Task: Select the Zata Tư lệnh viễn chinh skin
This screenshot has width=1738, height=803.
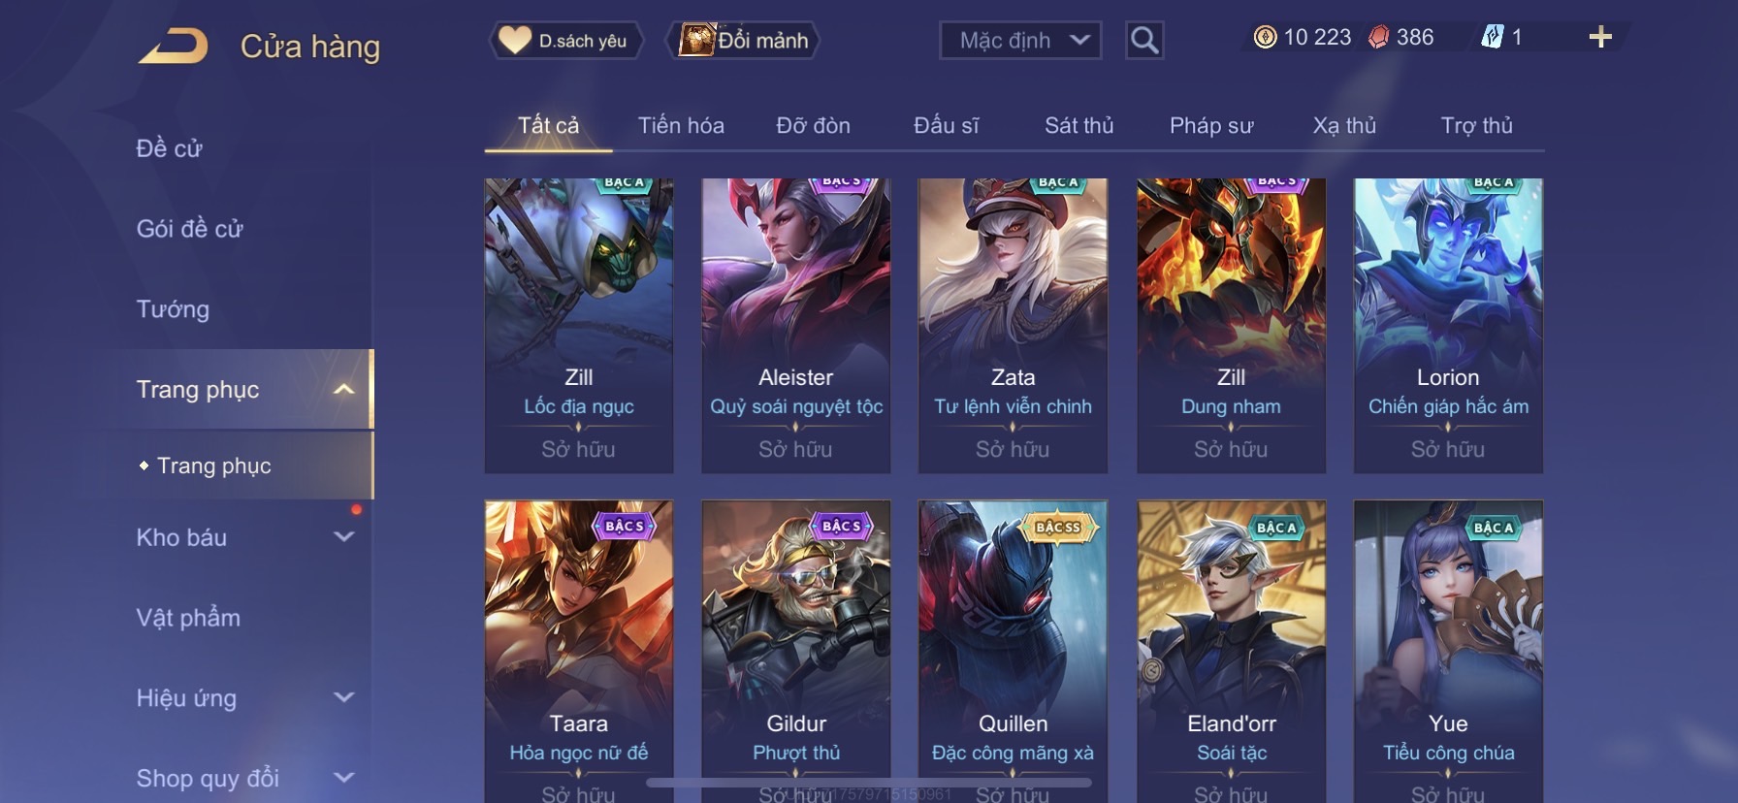Action: coord(1013,326)
